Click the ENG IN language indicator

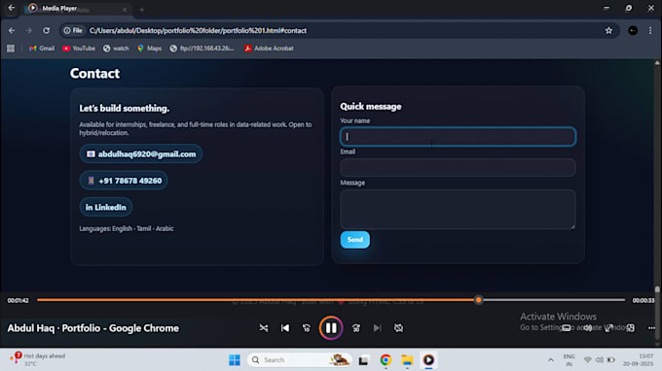570,359
